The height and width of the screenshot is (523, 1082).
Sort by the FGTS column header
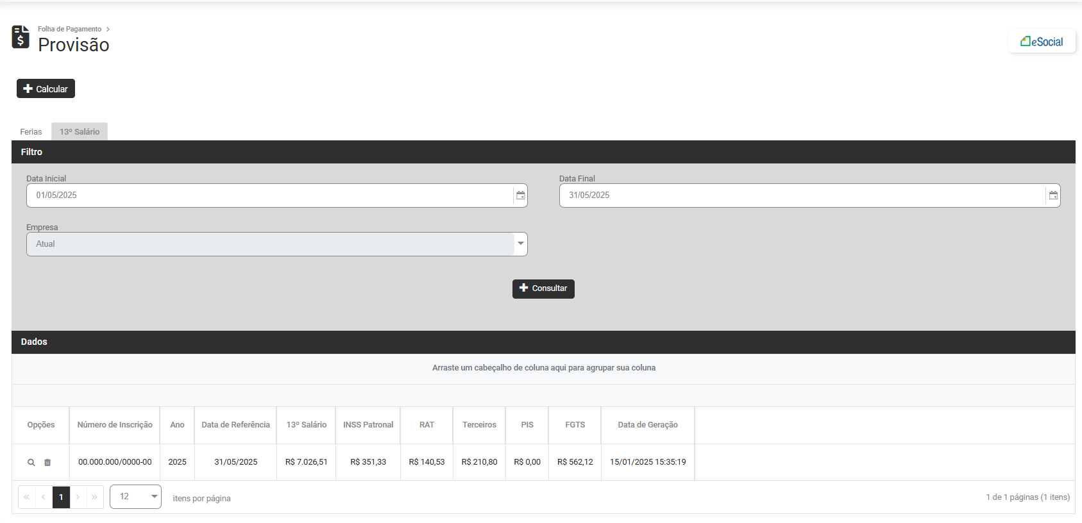pyautogui.click(x=575, y=425)
